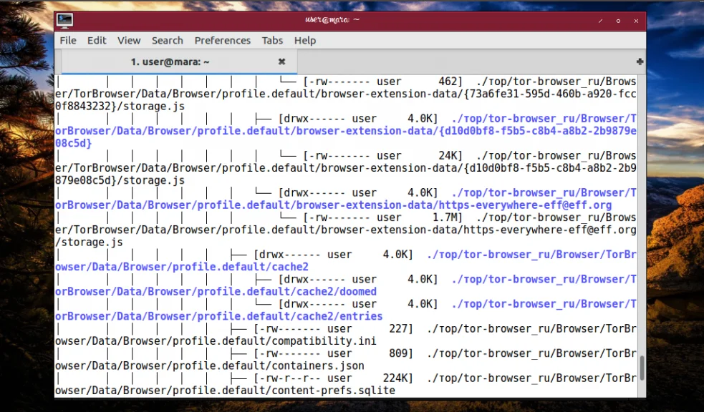
Task: Click the 'user@mara: ~' window title
Action: pyautogui.click(x=332, y=20)
